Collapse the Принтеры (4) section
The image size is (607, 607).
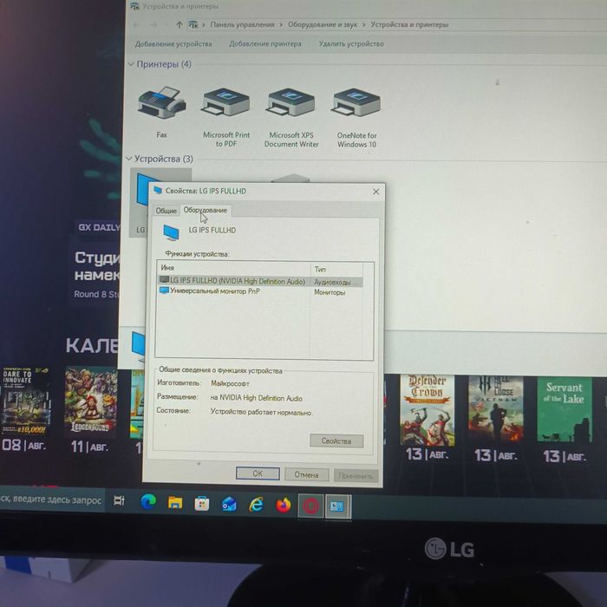pyautogui.click(x=131, y=64)
